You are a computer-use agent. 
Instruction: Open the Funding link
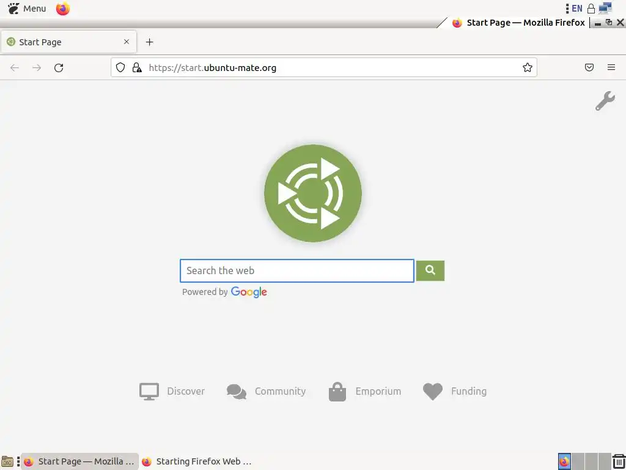point(469,391)
